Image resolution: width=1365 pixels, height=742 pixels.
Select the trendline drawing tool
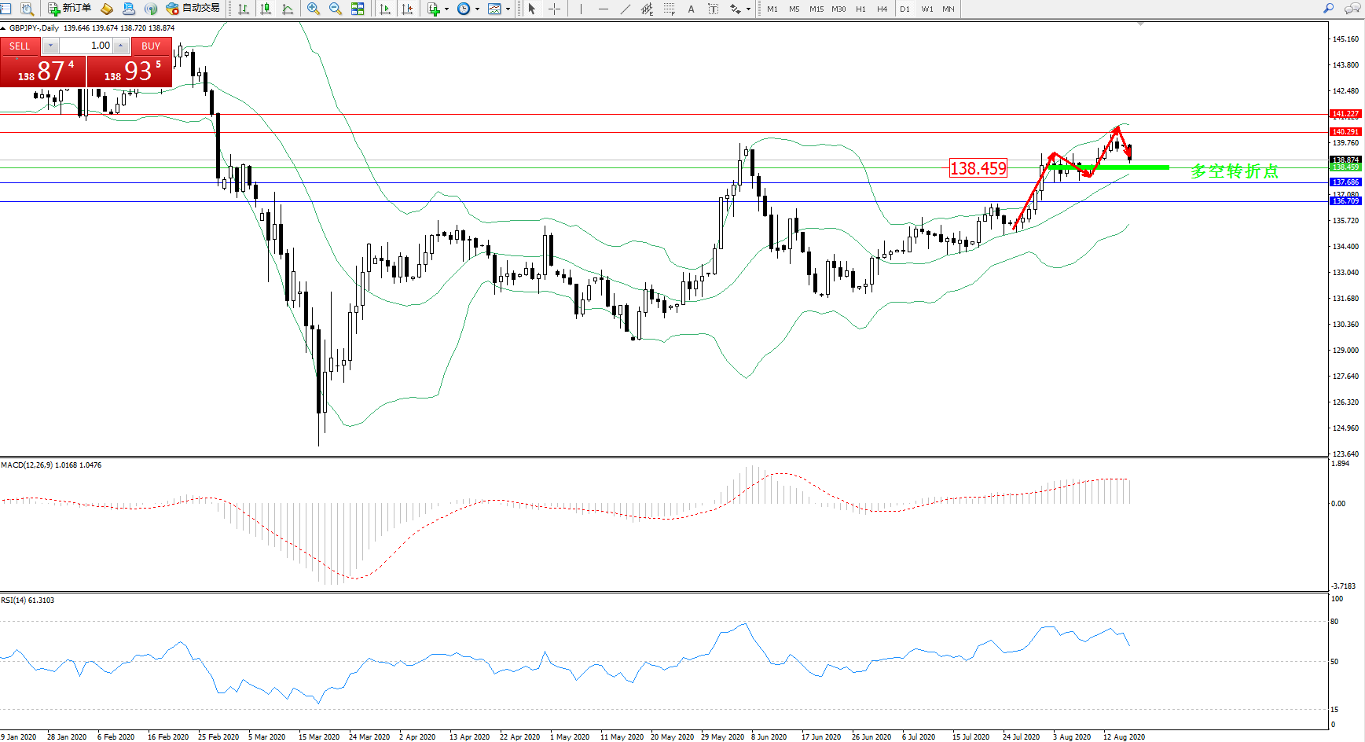pyautogui.click(x=626, y=9)
